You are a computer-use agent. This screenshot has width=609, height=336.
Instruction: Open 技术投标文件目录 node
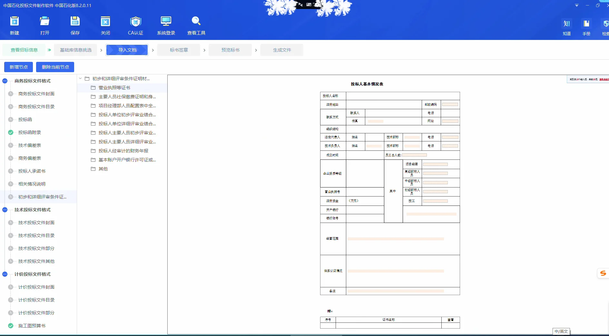(x=36, y=235)
